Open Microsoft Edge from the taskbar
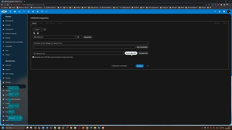The width and height of the screenshot is (232, 130). click(x=91, y=128)
